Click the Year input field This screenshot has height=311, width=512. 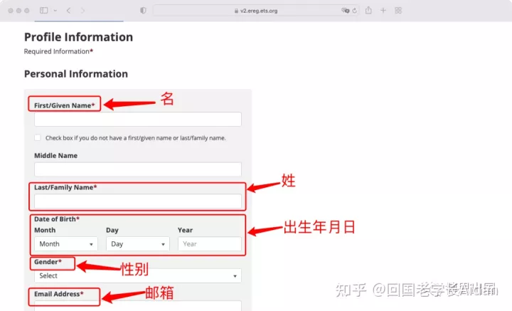tap(210, 244)
